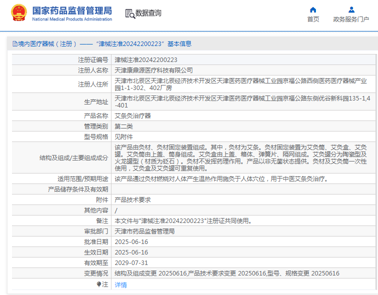Select the 数据查询 menu label
Screen dimensions: 378x295
click(148, 13)
